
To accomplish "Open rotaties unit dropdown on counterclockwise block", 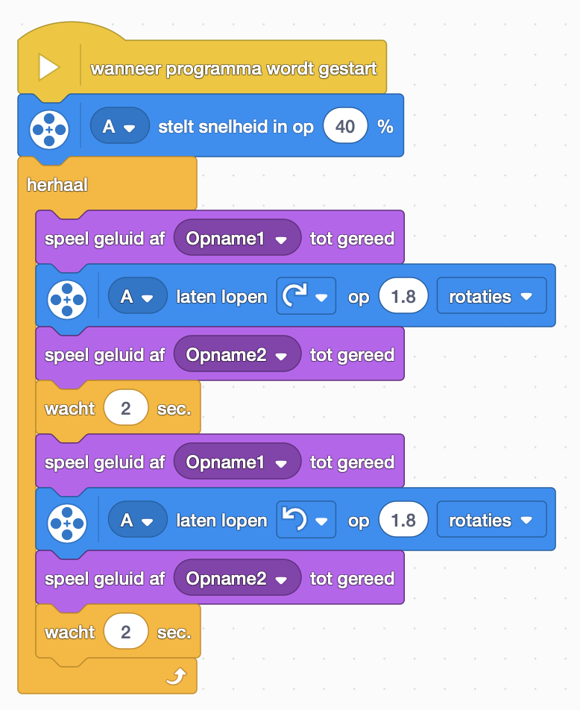I will (491, 520).
